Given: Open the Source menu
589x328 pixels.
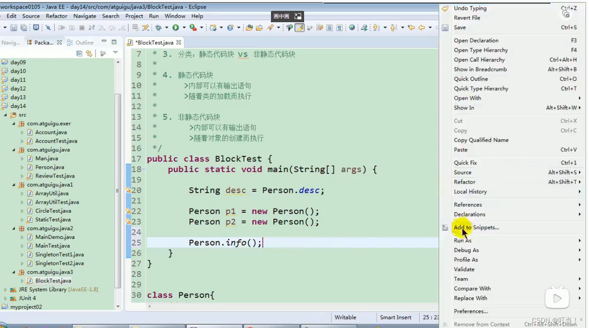Looking at the screenshot, I should pyautogui.click(x=31, y=16).
